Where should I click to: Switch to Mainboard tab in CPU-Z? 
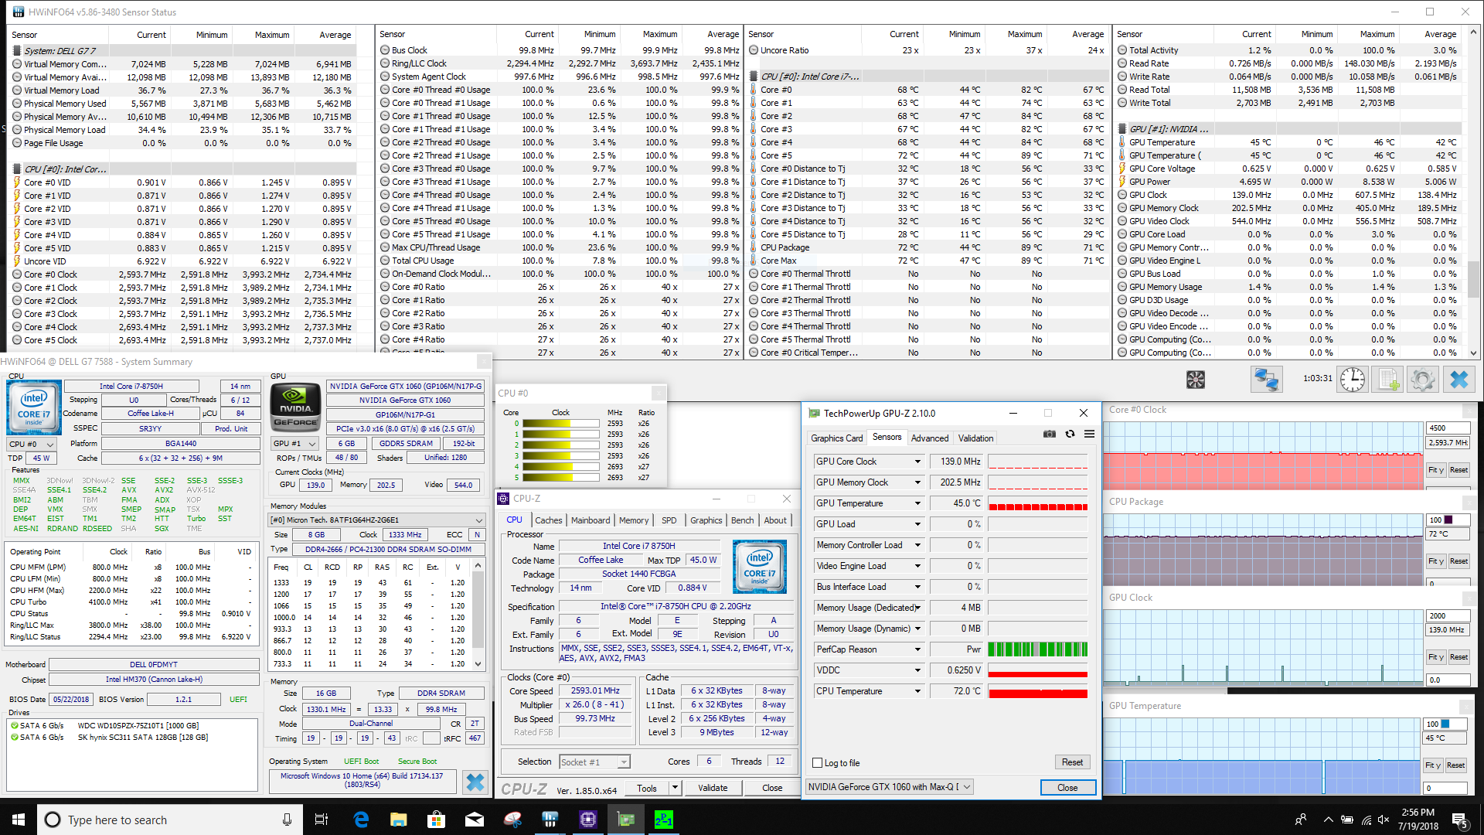point(591,520)
